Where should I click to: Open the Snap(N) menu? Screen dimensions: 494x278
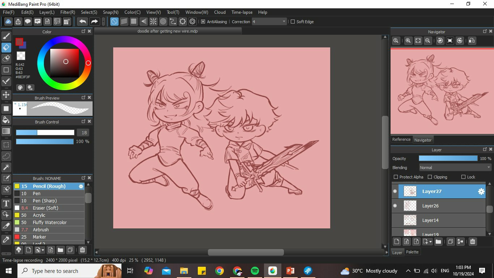tap(111, 12)
